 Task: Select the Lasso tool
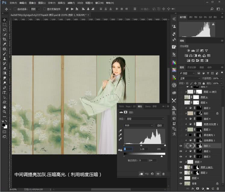[5, 30]
